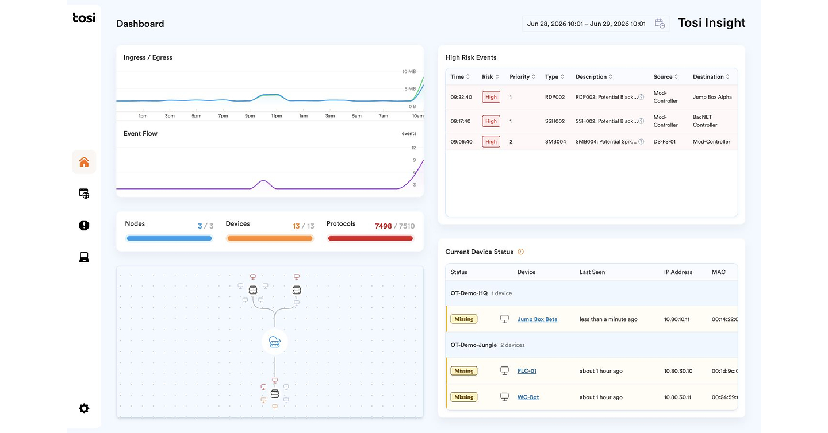The height and width of the screenshot is (433, 828).
Task: Sort High Risk Events by Type
Action: (554, 76)
